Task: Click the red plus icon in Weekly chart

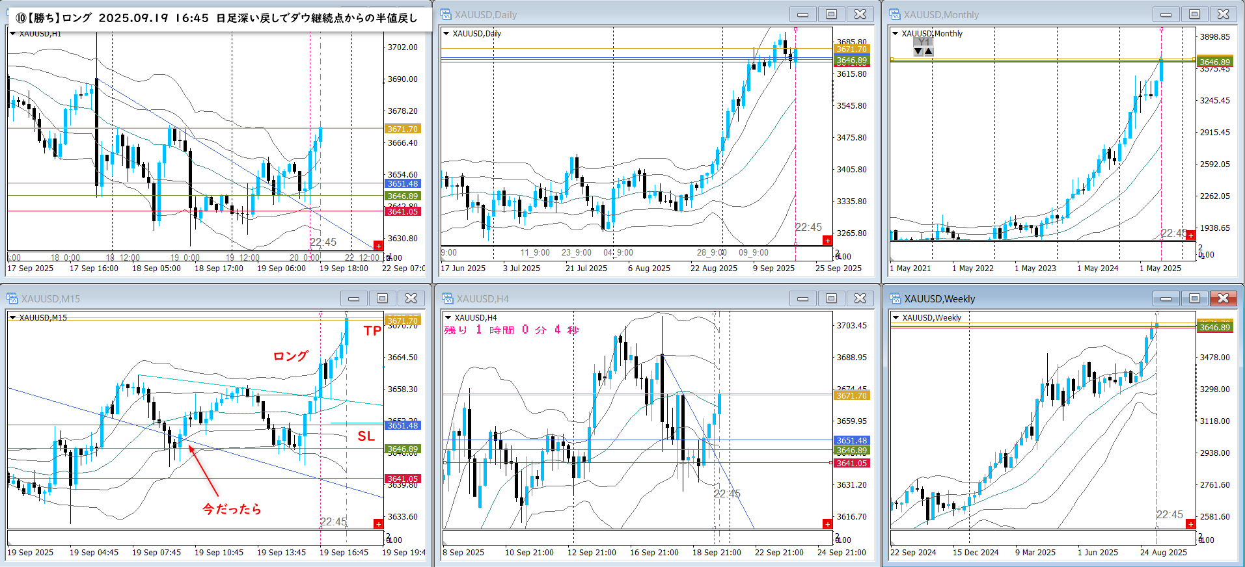Action: pyautogui.click(x=1190, y=524)
